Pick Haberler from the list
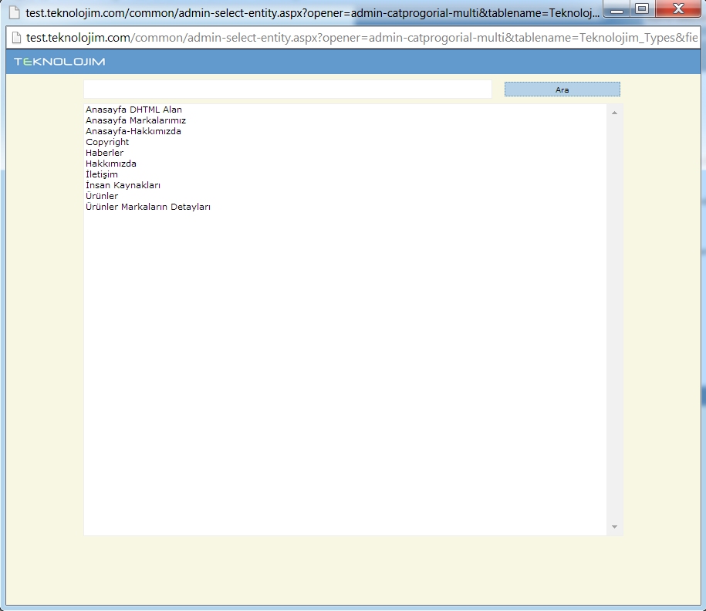 (x=104, y=153)
